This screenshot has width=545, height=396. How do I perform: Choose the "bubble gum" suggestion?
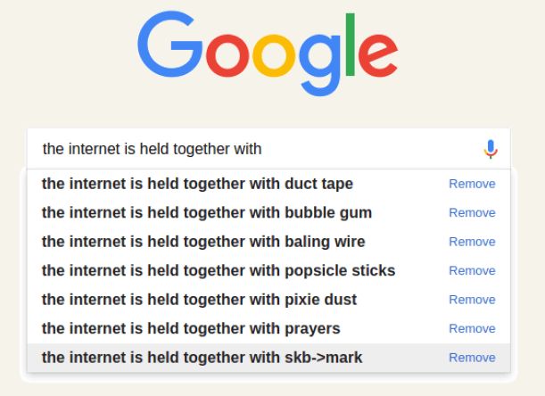(x=207, y=212)
